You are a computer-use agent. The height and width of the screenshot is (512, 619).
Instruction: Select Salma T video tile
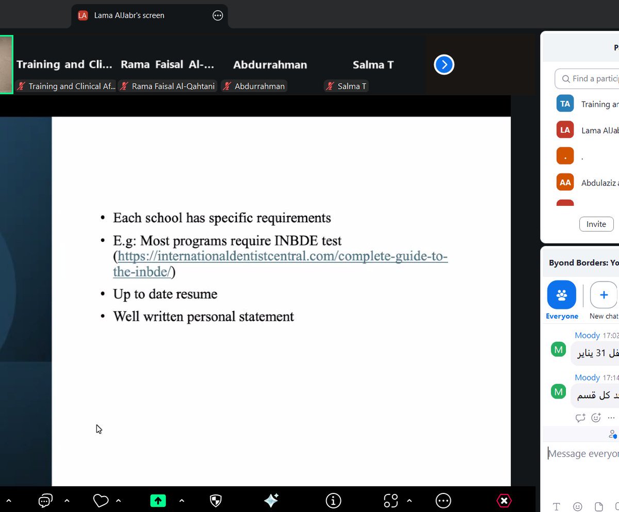[373, 64]
